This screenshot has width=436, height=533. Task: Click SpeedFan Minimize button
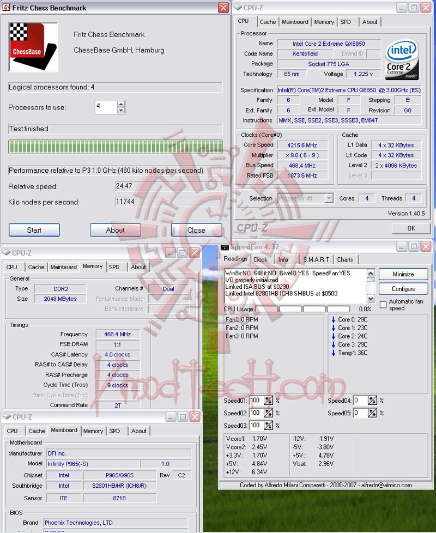[x=403, y=274]
